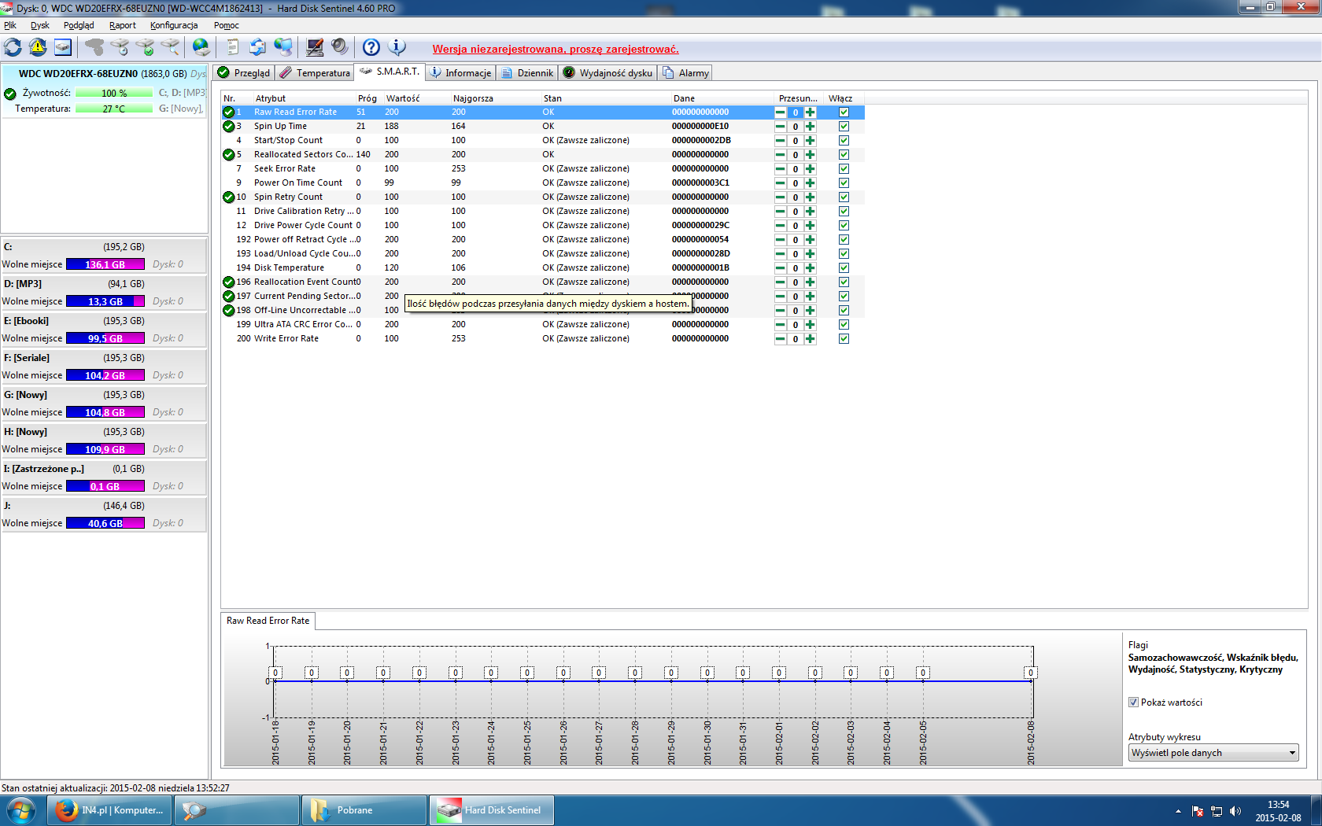Click the refresh disk data toolbar icon
This screenshot has height=826, width=1322.
tap(13, 47)
